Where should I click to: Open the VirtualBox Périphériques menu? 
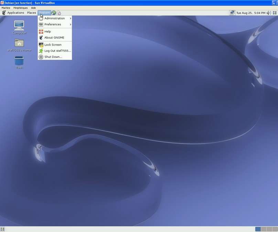21,8
